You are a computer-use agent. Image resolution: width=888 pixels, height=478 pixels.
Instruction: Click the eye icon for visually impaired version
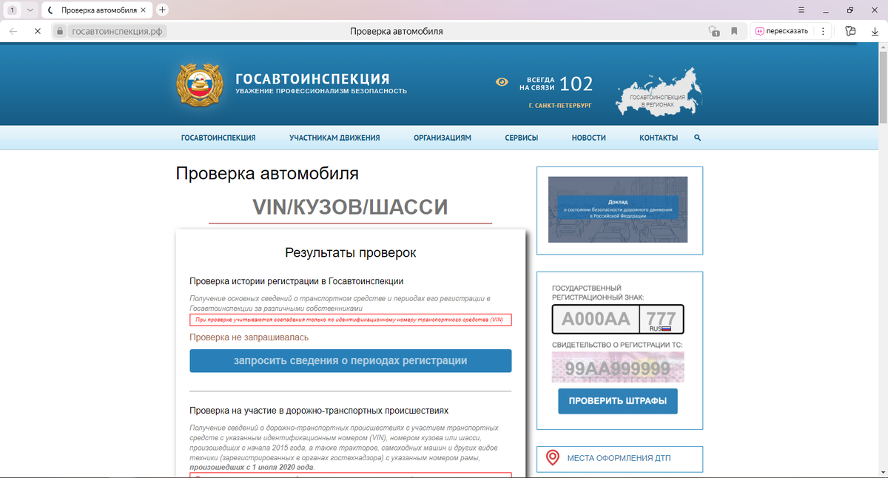[503, 81]
